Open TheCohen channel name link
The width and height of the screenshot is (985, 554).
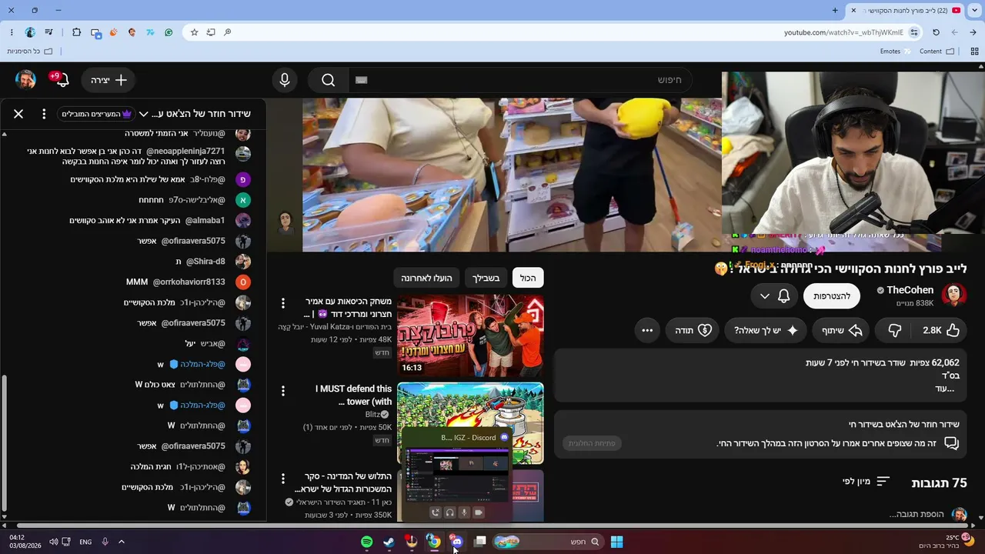pyautogui.click(x=910, y=290)
